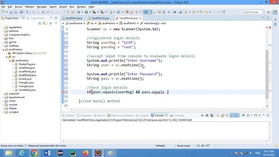Click the Save All toolbar icon

[x=16, y=12]
